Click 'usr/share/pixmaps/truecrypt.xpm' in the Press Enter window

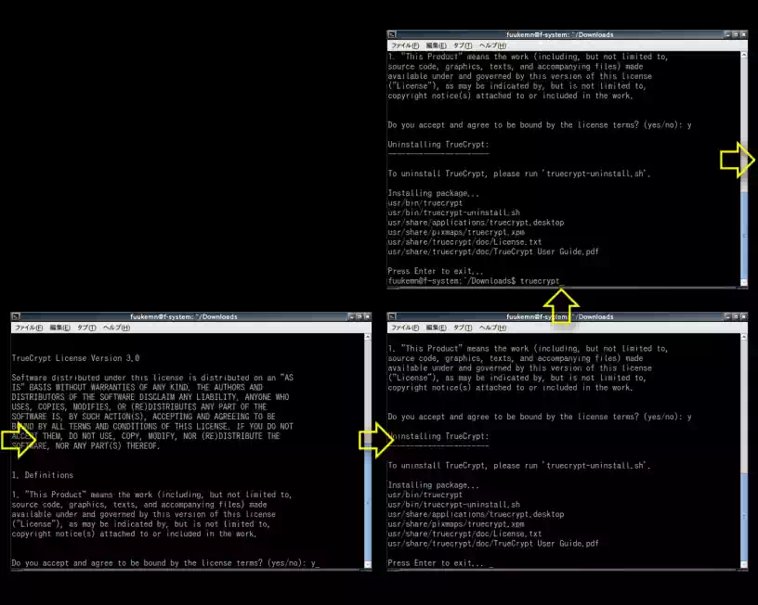[456, 524]
